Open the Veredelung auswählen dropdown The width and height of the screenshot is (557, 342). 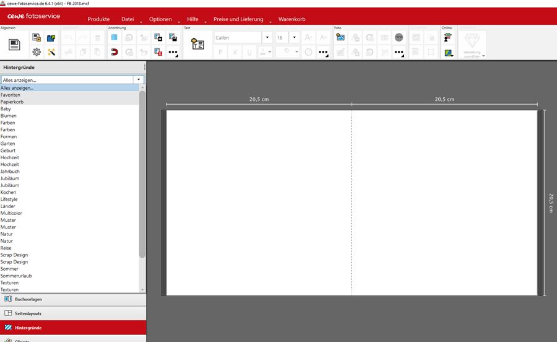(472, 46)
